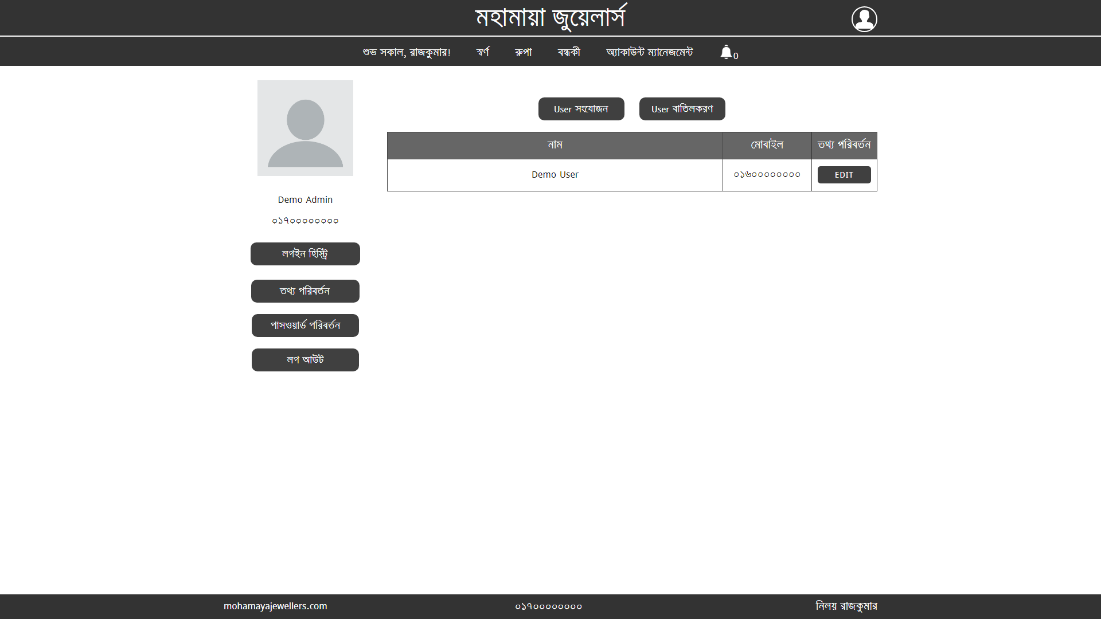Viewport: 1101px width, 619px height.
Task: Click the mohamayajewellers.com footer link
Action: [275, 606]
